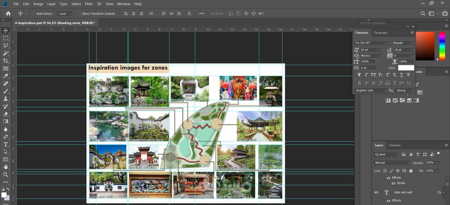Open the Tw Cen MT font family dropdown
This screenshot has width=450, height=205.
386,43
